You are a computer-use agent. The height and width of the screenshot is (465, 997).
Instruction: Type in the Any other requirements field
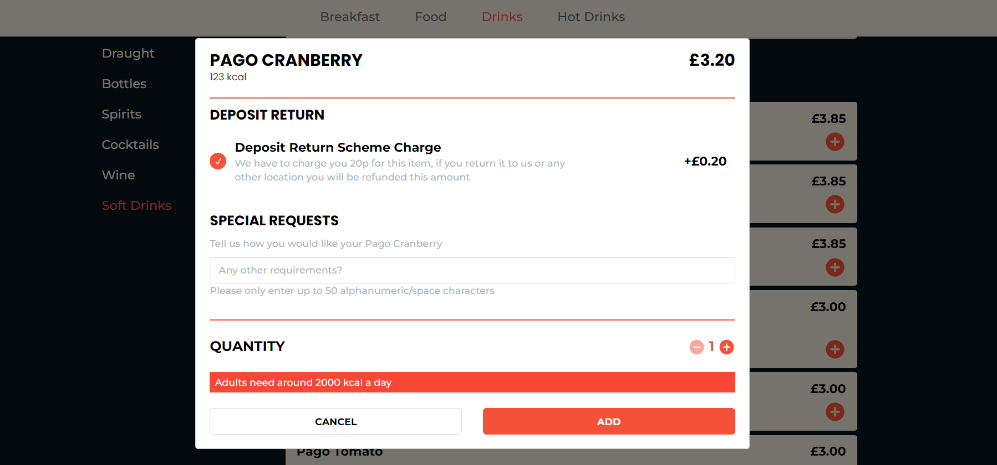[x=472, y=270]
